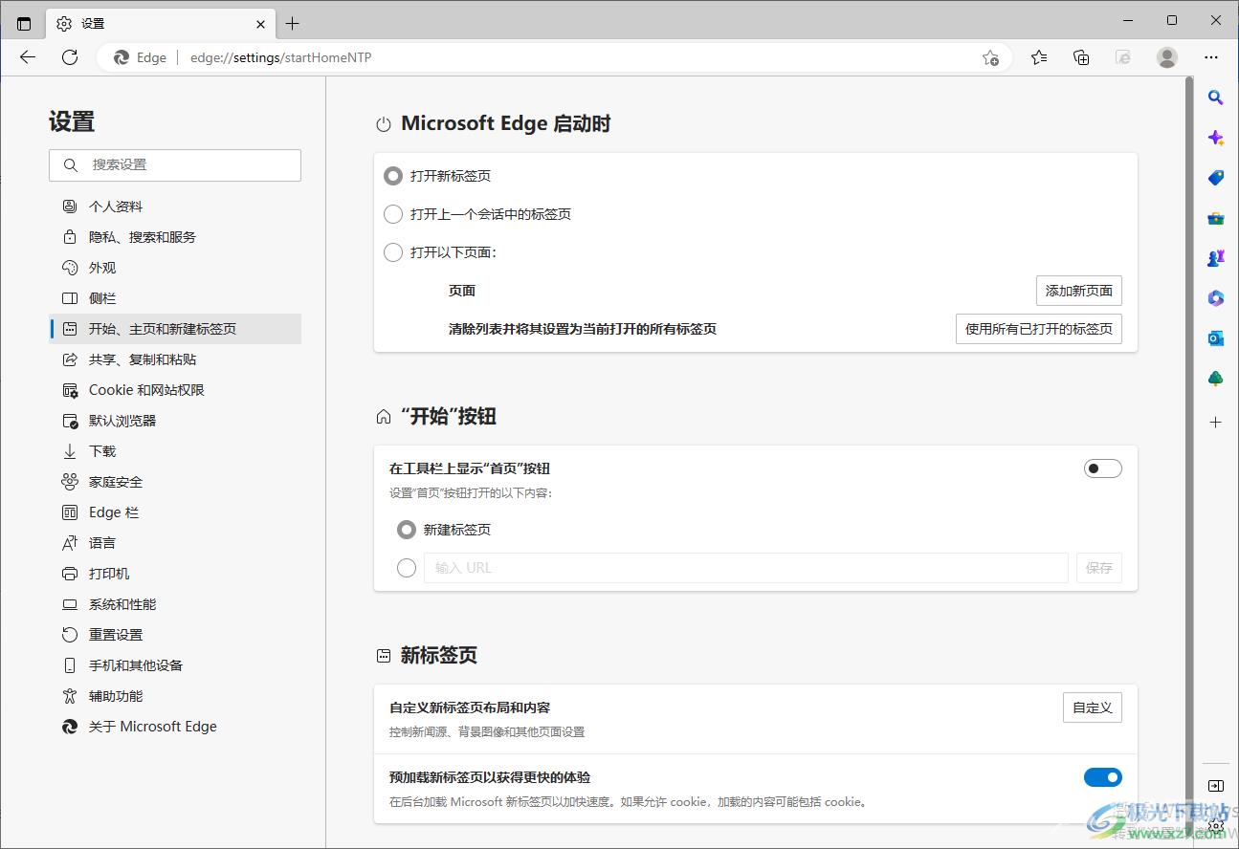Image resolution: width=1239 pixels, height=849 pixels.
Task: Click the user profile avatar
Action: 1167,57
